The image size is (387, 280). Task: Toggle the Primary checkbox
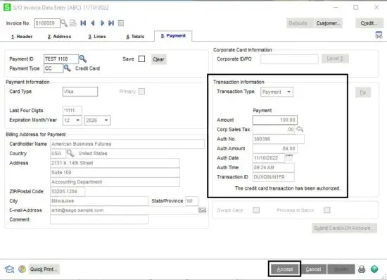point(141,92)
